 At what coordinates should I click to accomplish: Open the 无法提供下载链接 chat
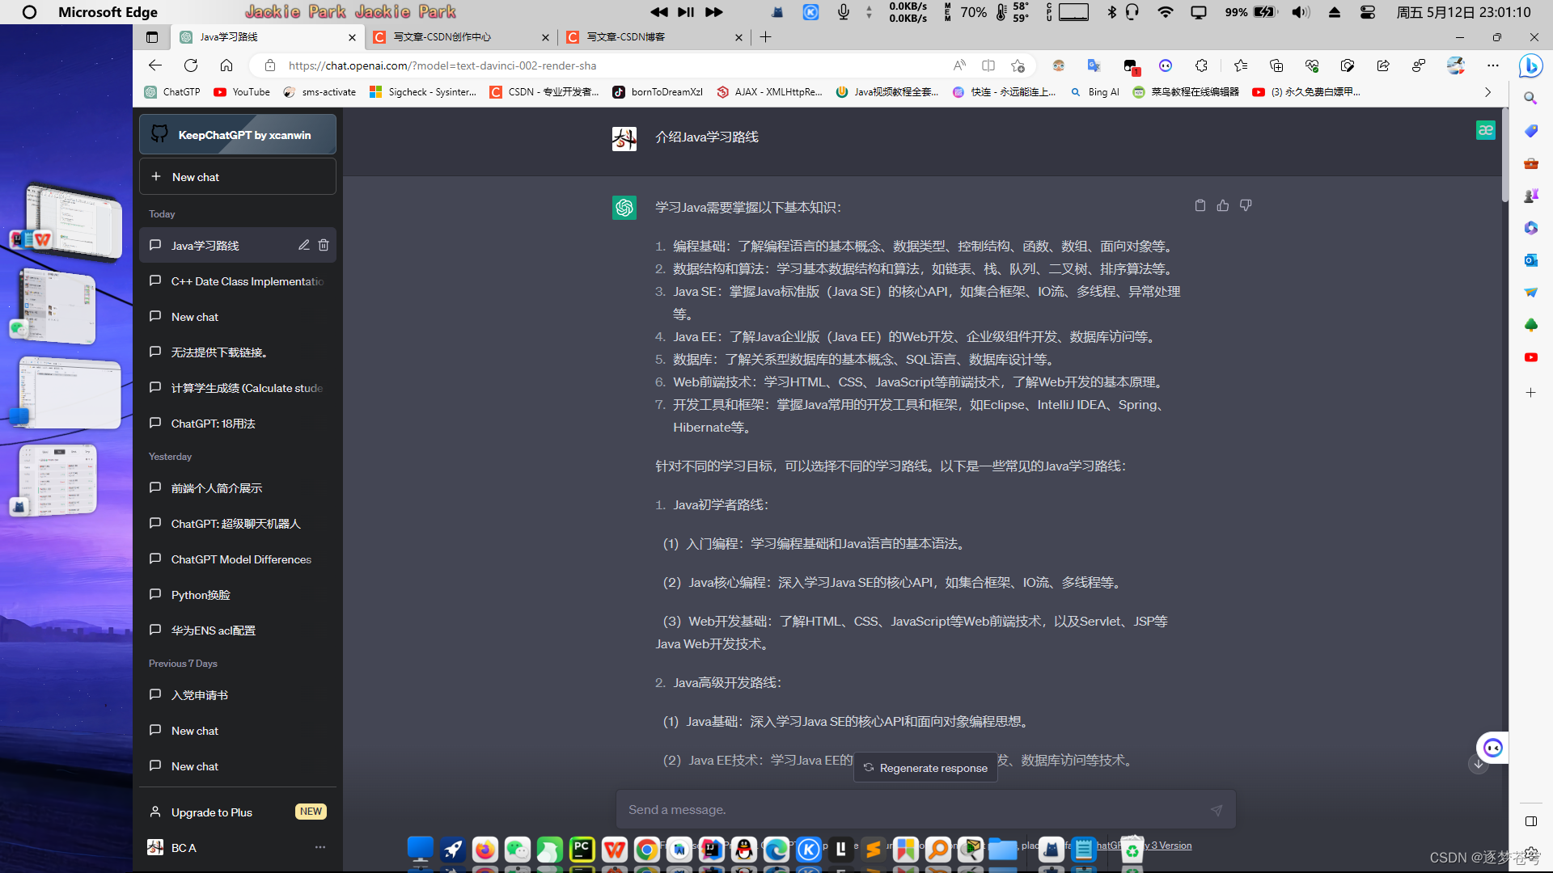tap(238, 352)
